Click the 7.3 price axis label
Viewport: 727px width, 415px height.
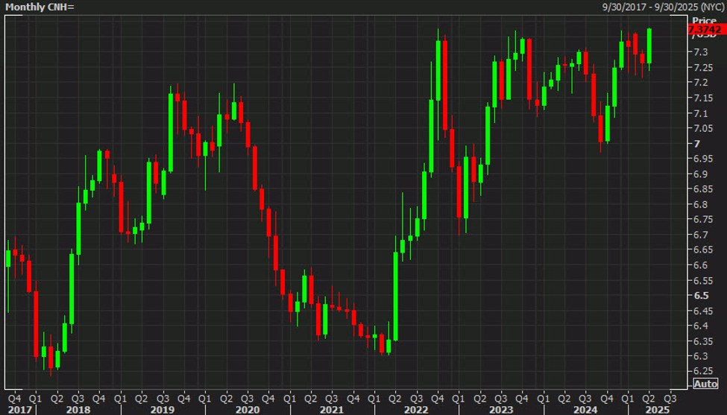tap(699, 52)
